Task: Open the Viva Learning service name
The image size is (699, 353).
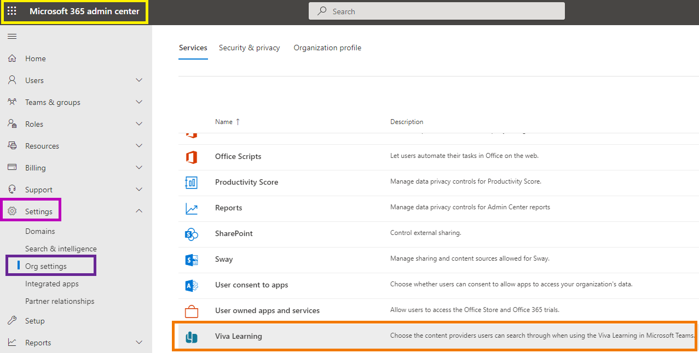Action: 239,336
